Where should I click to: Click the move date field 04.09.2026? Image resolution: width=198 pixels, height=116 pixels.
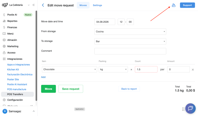click(x=105, y=22)
